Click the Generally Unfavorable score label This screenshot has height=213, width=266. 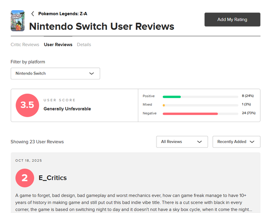(67, 109)
